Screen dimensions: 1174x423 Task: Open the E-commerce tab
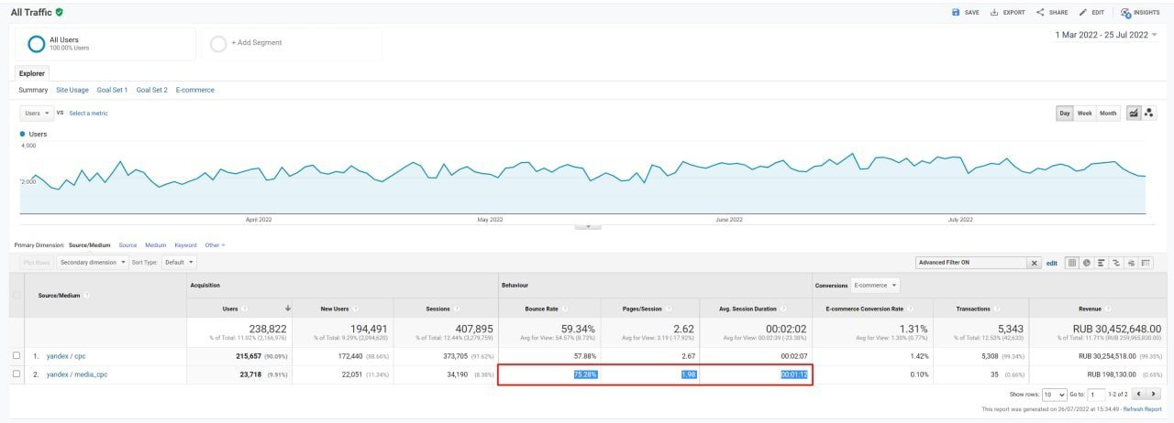pos(195,90)
